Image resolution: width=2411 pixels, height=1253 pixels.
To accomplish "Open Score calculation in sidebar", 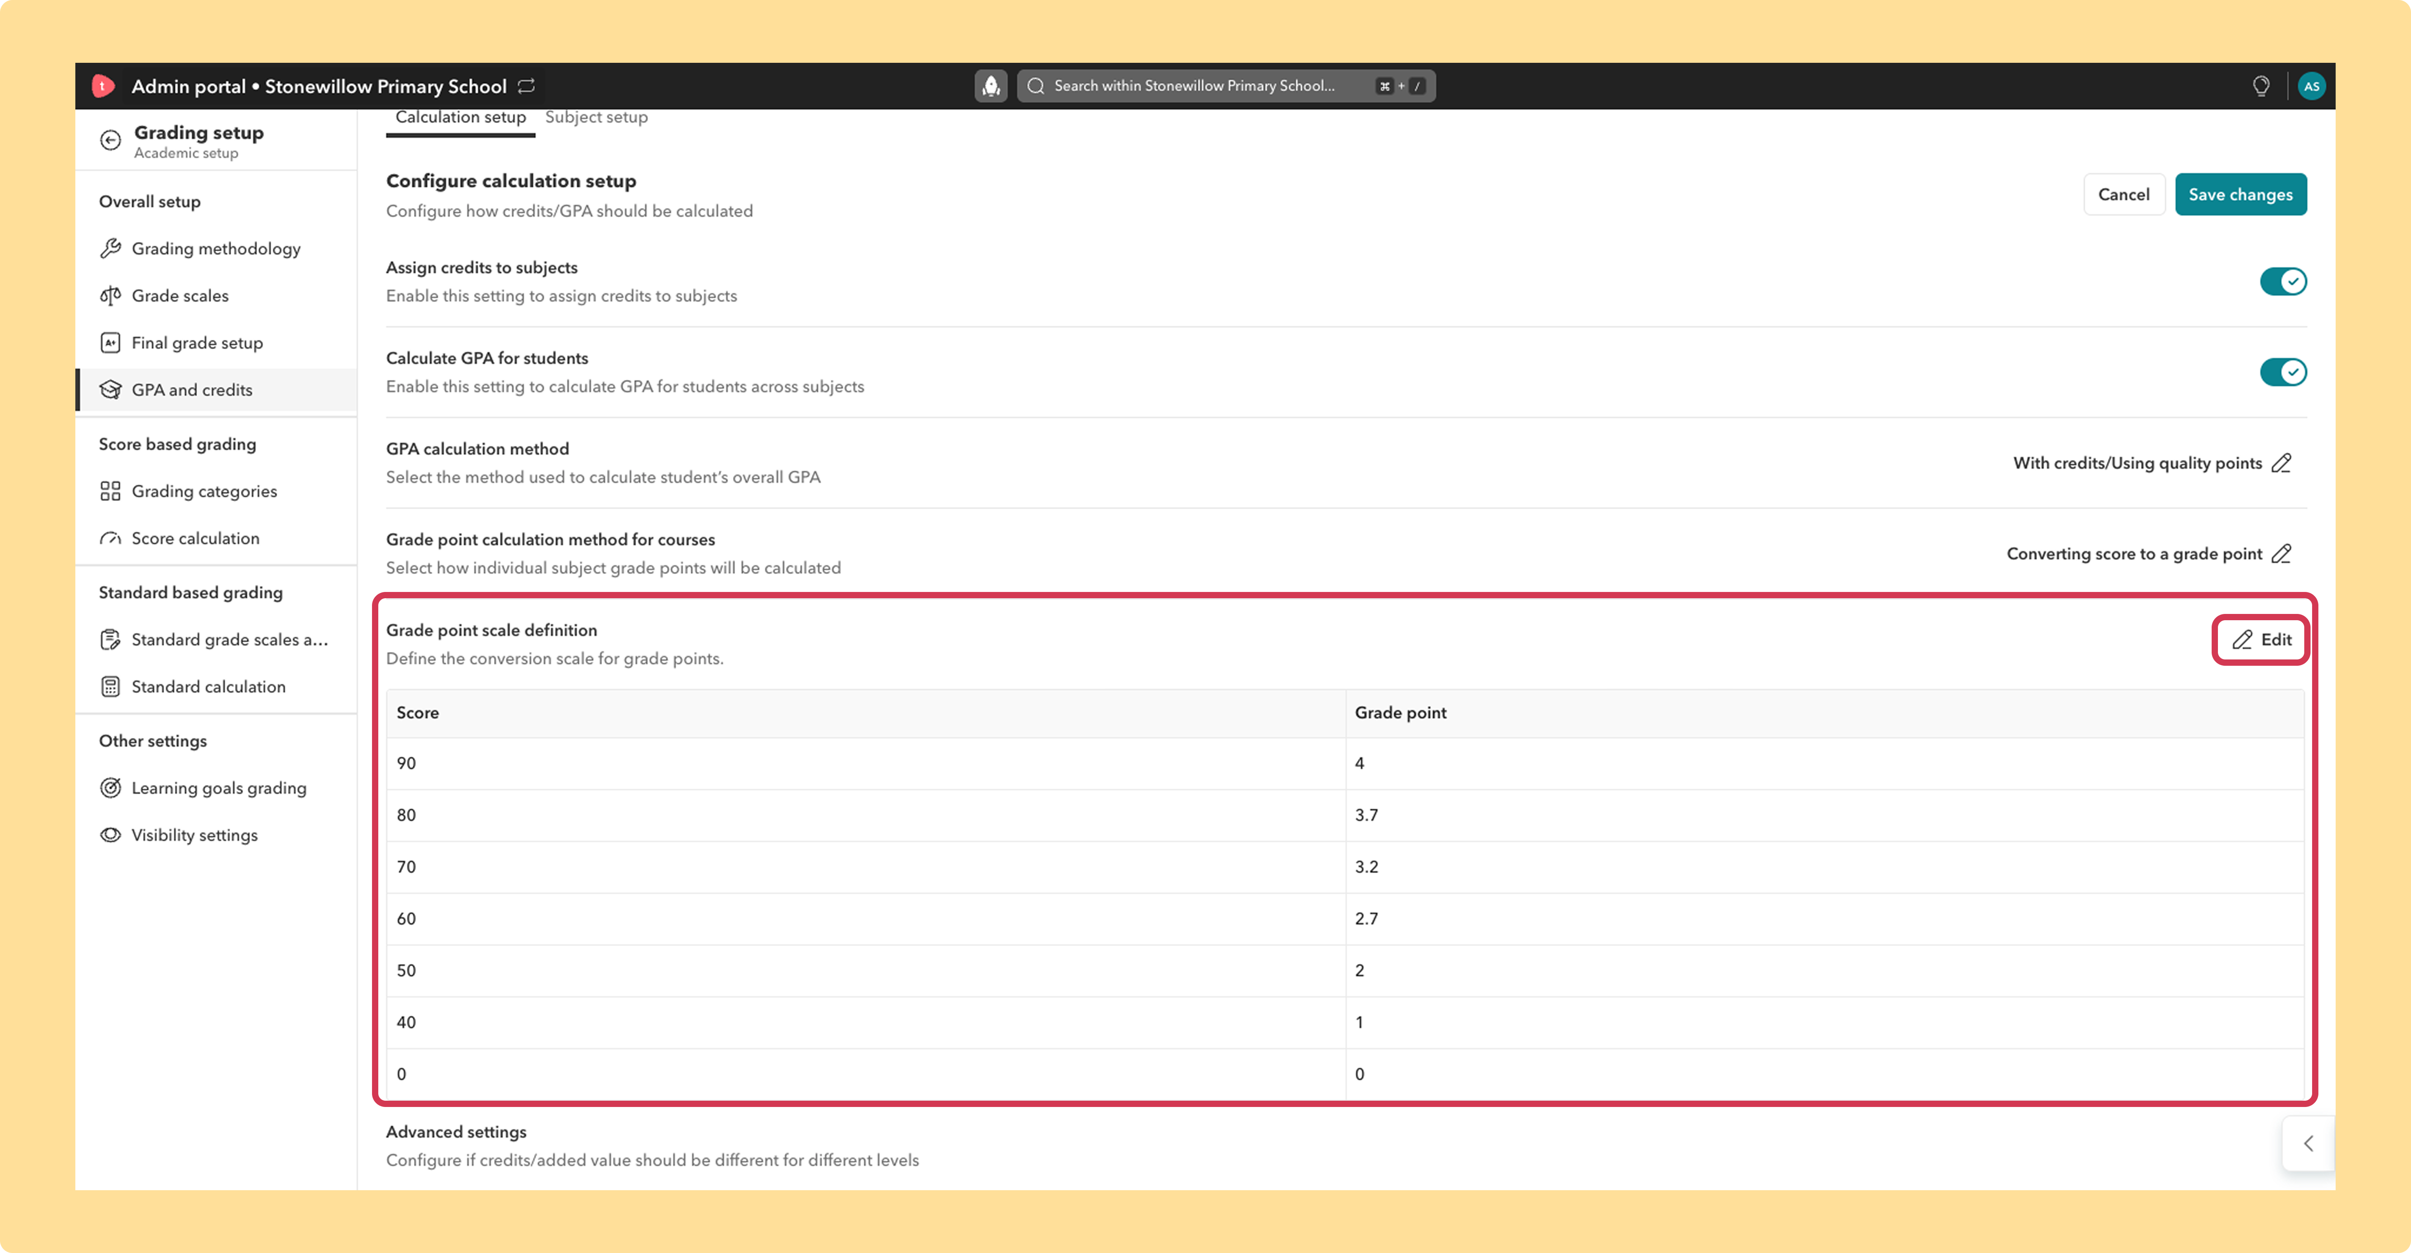I will pyautogui.click(x=216, y=539).
